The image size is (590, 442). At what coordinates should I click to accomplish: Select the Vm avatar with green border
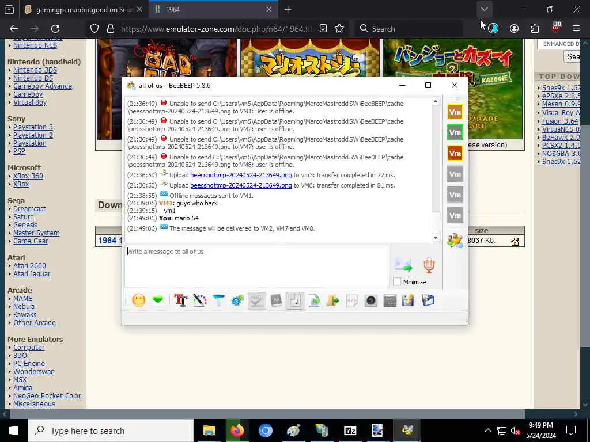455,132
